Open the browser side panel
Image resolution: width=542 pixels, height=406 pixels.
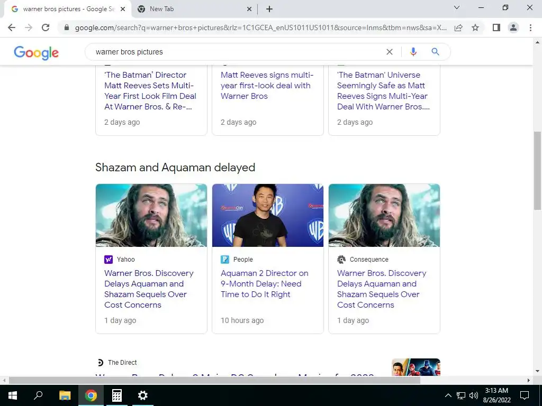496,27
